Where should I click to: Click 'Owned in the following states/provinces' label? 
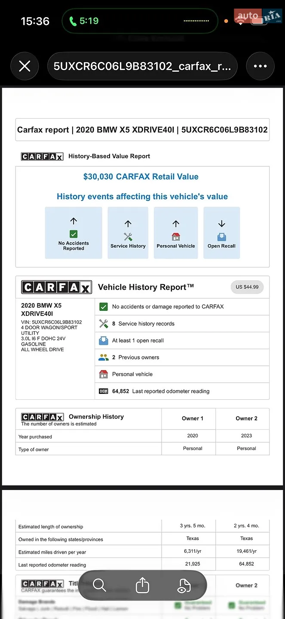pyautogui.click(x=61, y=539)
